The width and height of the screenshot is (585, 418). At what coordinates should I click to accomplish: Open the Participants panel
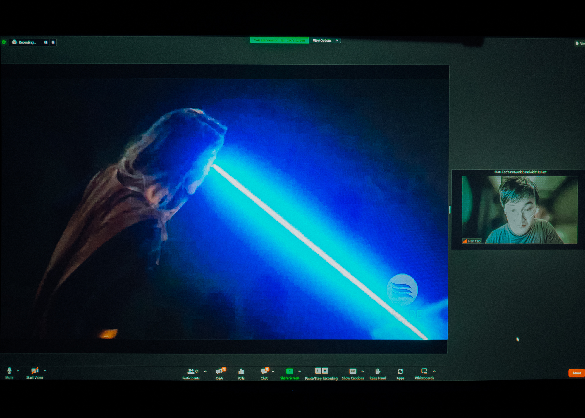click(x=191, y=374)
